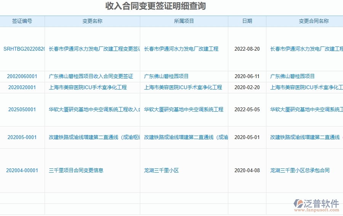Viewport: 343px width, 216px height.
Task: Click the 变更名称 column header
Action: [92, 21]
